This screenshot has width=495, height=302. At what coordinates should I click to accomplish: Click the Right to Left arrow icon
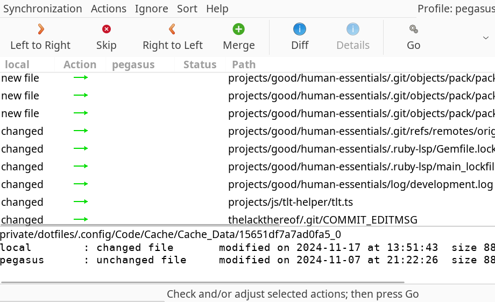(x=172, y=29)
